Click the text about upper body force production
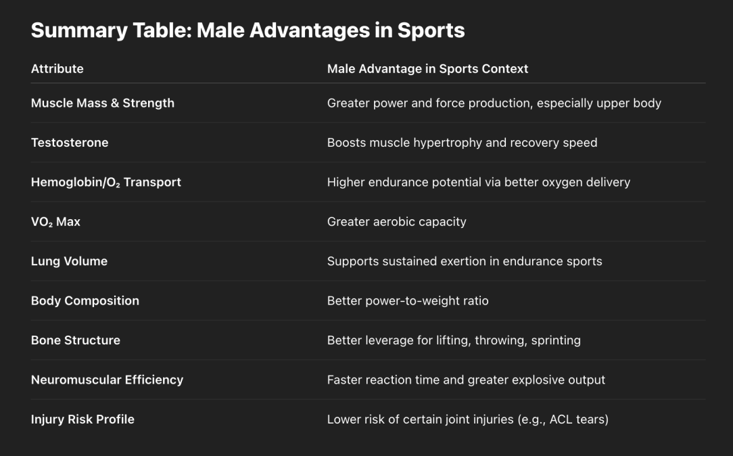733x456 pixels. [x=494, y=104]
